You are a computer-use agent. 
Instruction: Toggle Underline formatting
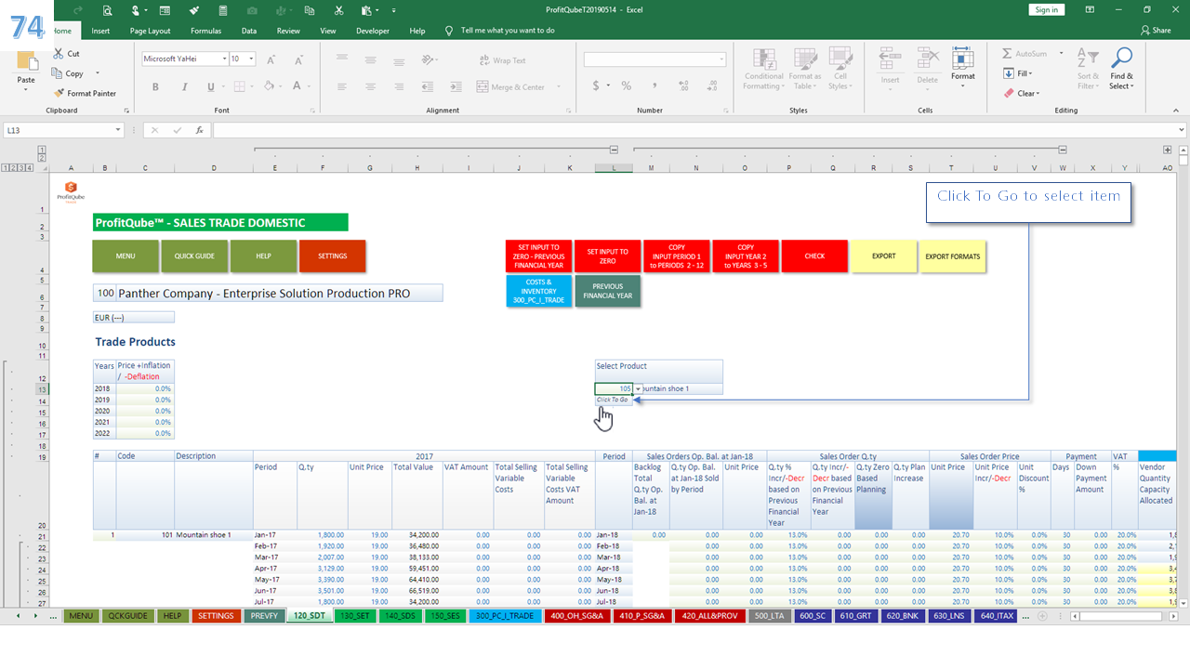click(x=211, y=86)
